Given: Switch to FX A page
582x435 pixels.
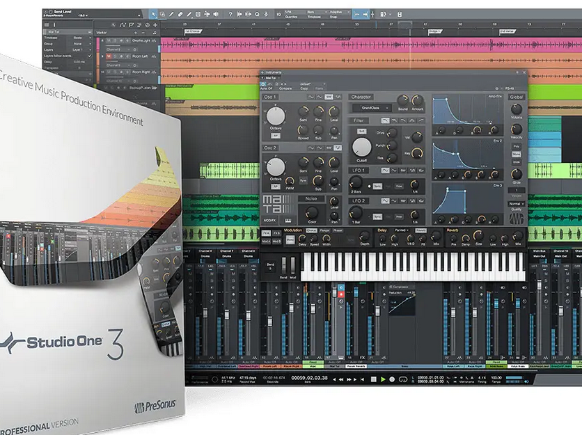Looking at the screenshot, I should [x=266, y=233].
